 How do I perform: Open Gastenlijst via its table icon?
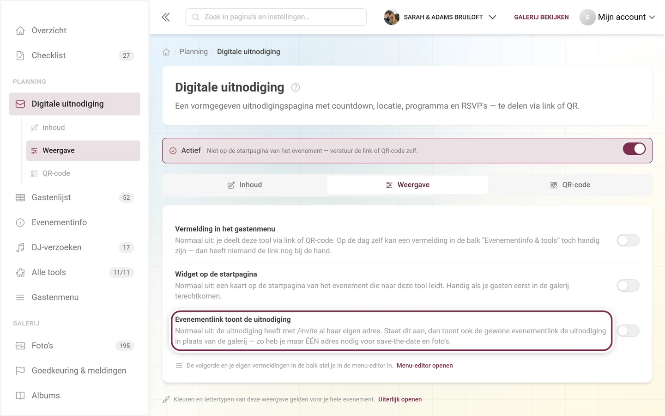click(20, 198)
